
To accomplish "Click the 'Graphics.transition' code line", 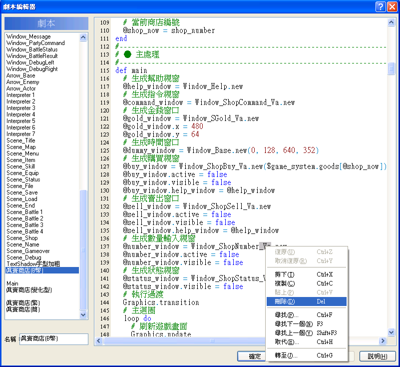I will coord(161,302).
